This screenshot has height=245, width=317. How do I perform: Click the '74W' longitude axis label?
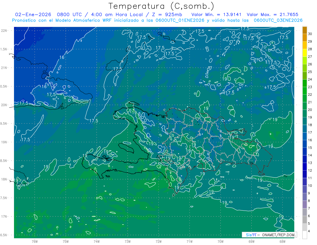(x=97, y=241)
